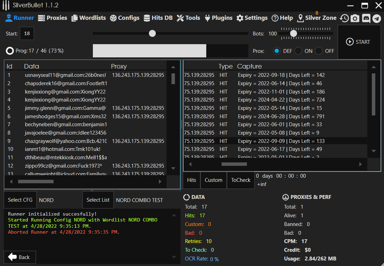This screenshot has height=266, width=384.
Task: Open the Discord icon link
Action: pyautogui.click(x=366, y=18)
